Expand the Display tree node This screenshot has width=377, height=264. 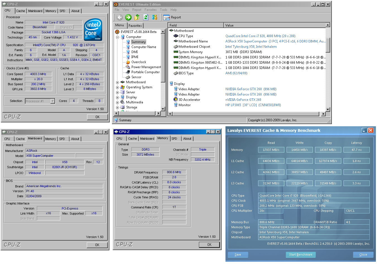point(117,97)
